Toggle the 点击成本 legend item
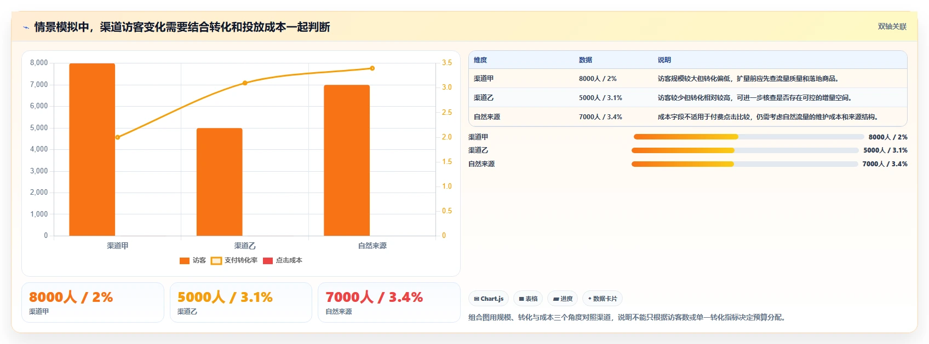 [x=283, y=260]
